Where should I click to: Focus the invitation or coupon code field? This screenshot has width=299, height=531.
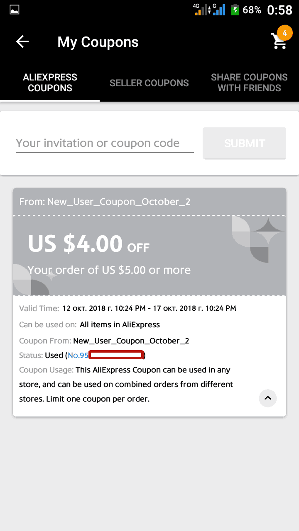tap(105, 143)
